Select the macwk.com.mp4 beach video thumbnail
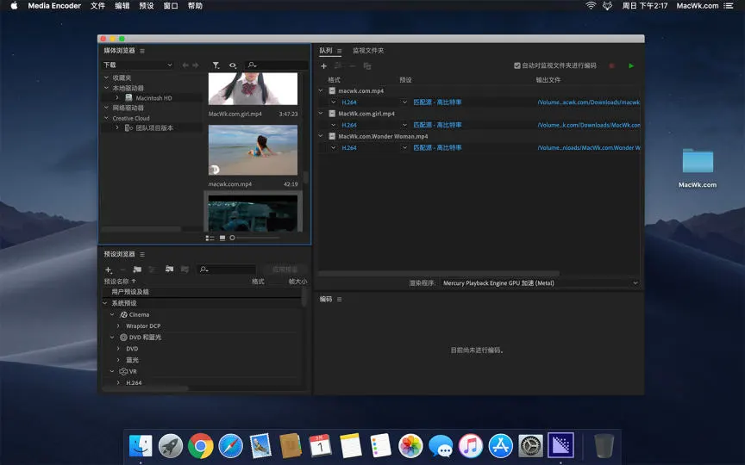This screenshot has height=465, width=745. (x=253, y=150)
